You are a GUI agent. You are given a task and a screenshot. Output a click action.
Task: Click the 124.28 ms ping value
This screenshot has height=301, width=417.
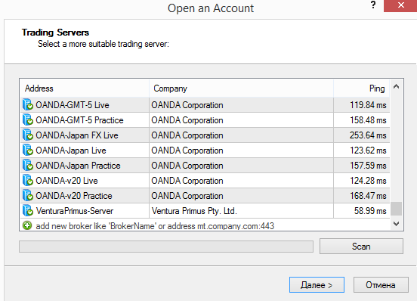(368, 181)
